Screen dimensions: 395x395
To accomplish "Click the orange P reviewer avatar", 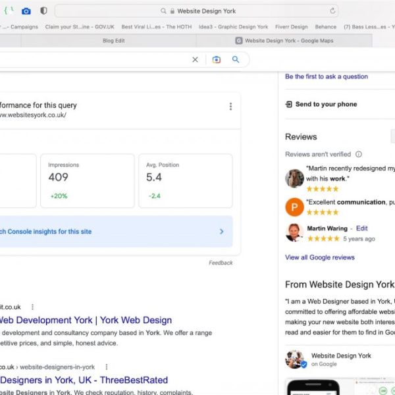I will tap(294, 207).
